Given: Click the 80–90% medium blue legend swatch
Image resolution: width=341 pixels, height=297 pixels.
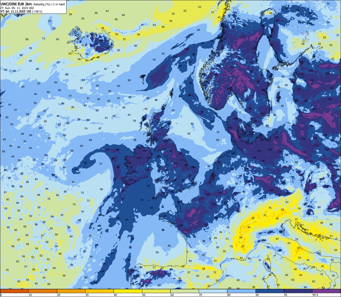Looking at the screenshot, I should 241,291.
